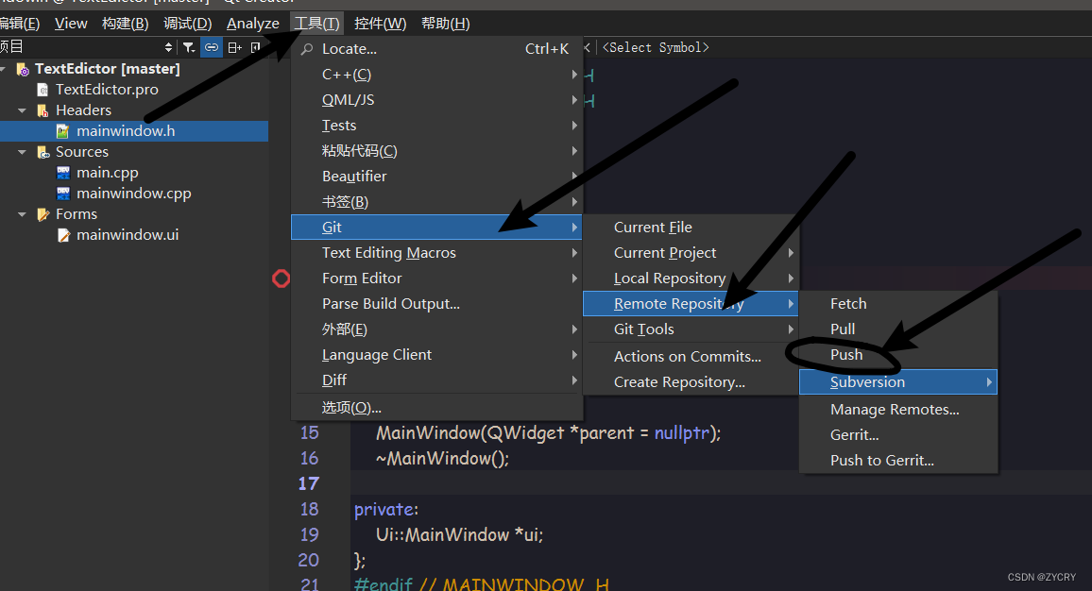Choose Locate... from Tools menu
This screenshot has height=591, width=1092.
(436, 49)
